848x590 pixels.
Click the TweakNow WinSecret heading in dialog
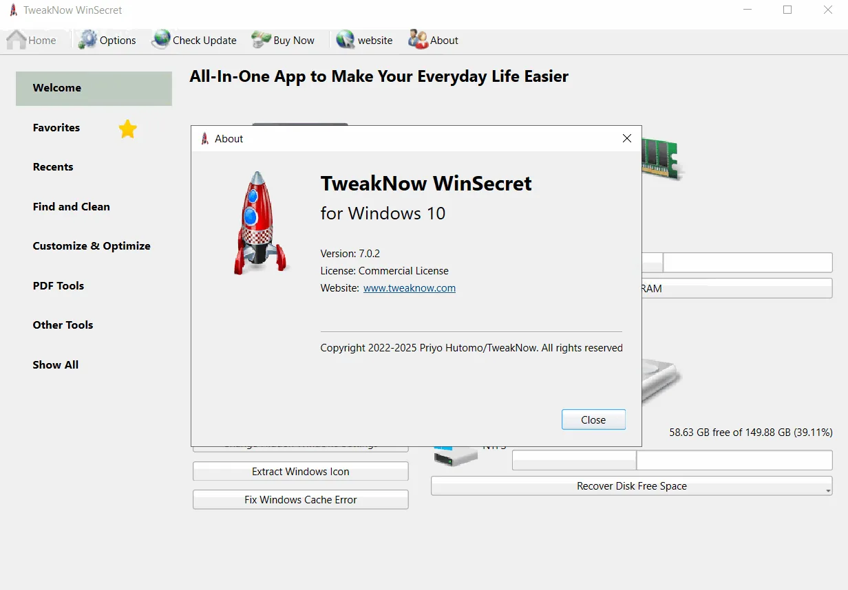[426, 184]
